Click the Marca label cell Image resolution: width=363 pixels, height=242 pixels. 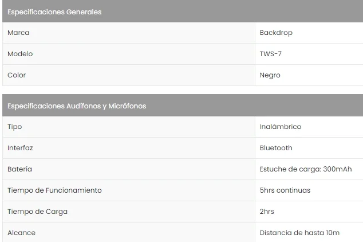click(x=18, y=33)
